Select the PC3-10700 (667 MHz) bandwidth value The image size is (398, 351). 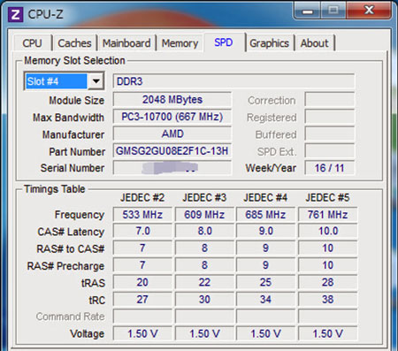[172, 117]
